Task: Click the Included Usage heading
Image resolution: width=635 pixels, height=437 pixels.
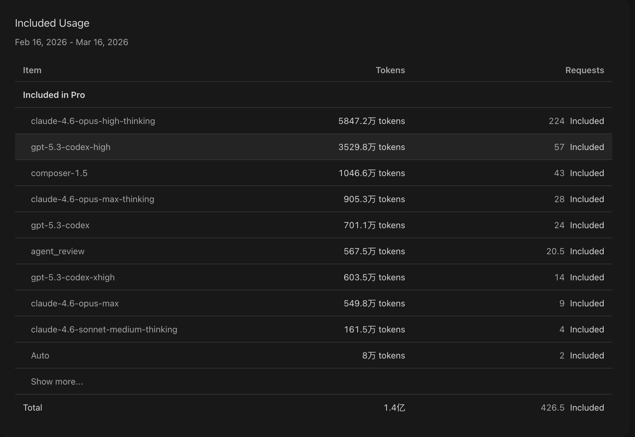Action: point(52,23)
